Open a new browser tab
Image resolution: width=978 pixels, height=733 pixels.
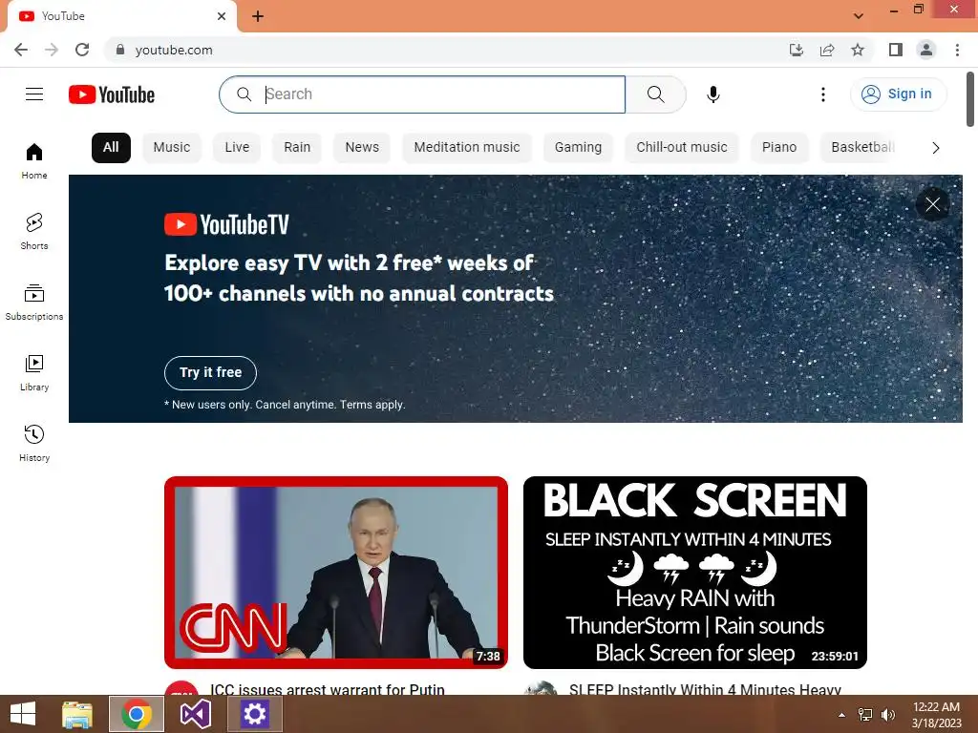258,16
